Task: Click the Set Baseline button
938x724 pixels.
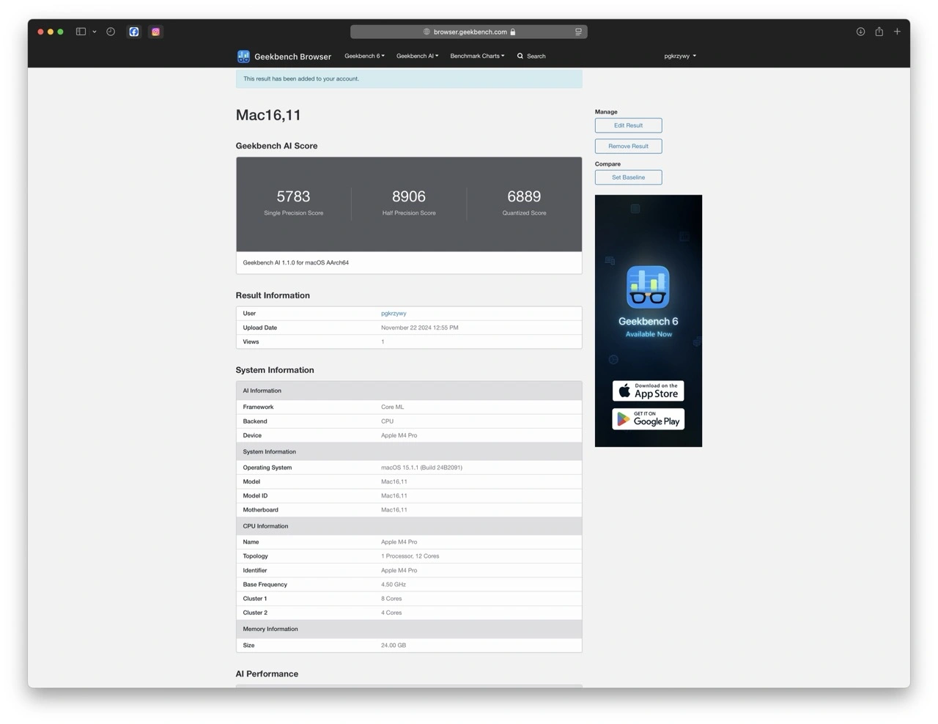Action: coord(628,177)
